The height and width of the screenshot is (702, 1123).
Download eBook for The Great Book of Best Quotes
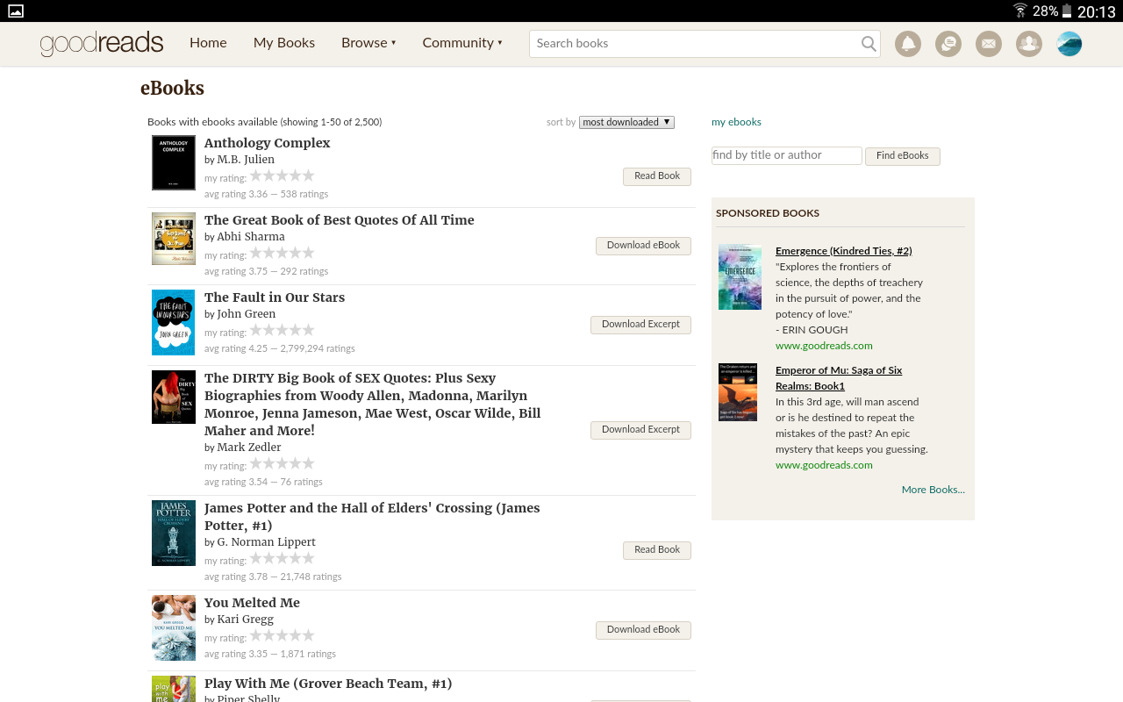point(643,246)
